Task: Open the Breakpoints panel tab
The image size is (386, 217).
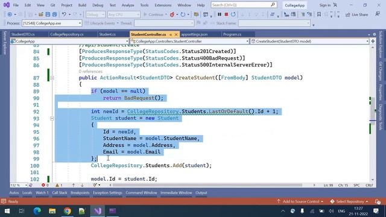Action: click(80, 193)
